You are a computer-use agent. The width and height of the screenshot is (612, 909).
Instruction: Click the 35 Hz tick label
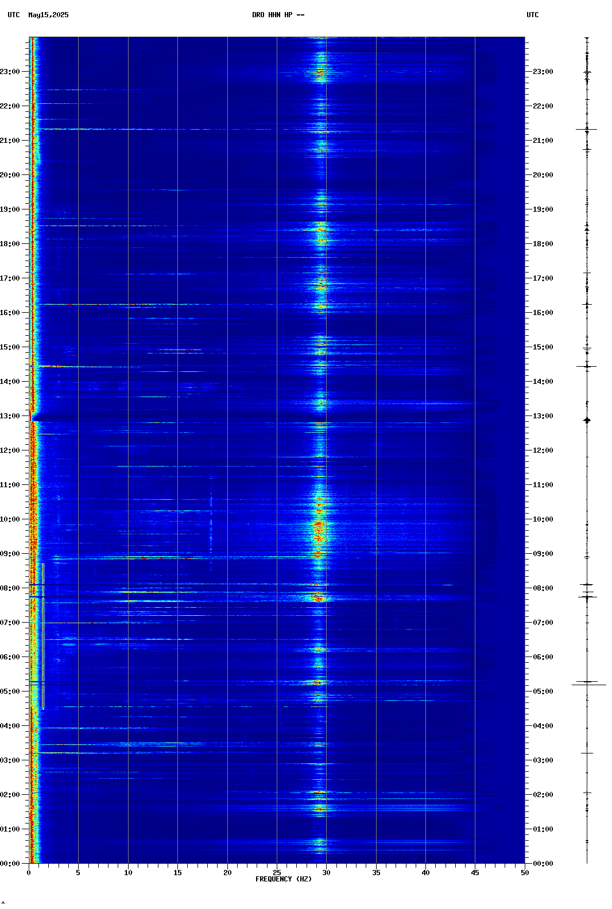376,873
